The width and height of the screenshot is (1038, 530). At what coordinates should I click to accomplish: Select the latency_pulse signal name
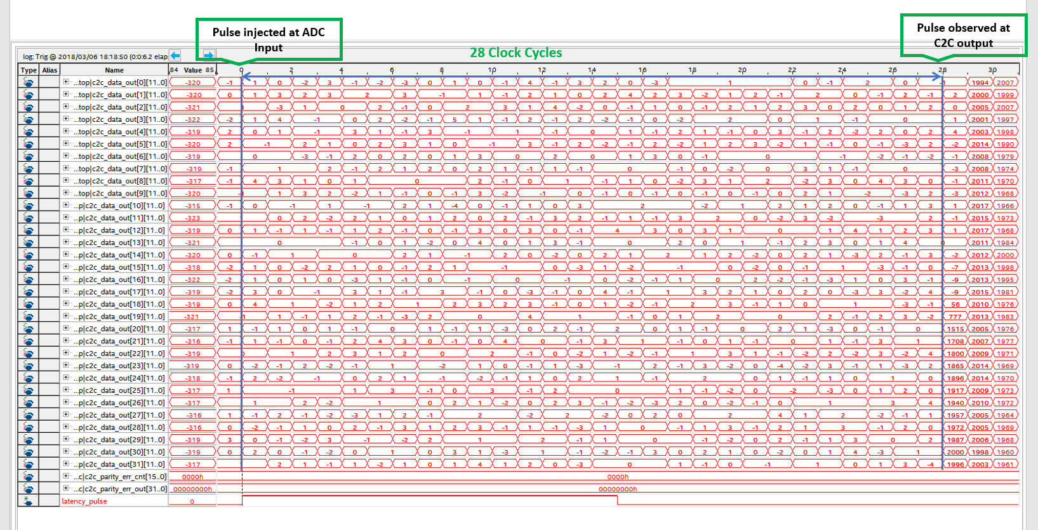(84, 501)
